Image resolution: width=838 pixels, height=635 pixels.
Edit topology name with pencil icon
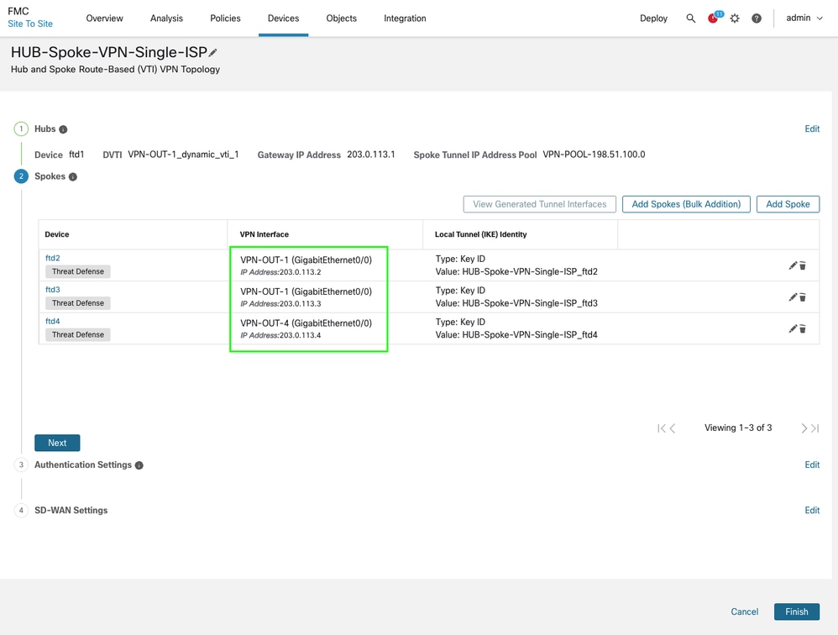[x=213, y=53]
